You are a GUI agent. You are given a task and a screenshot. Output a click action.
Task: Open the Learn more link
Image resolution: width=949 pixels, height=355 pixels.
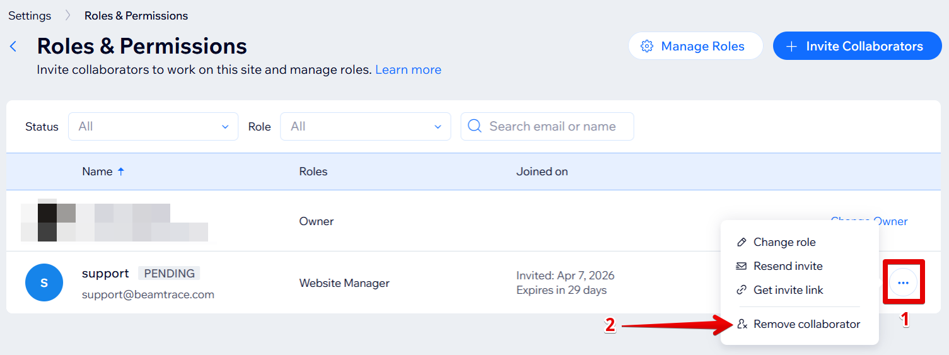click(408, 70)
